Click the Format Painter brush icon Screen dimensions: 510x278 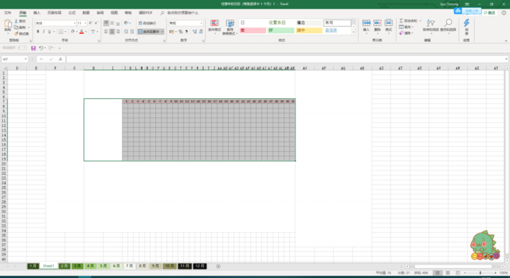16,33
